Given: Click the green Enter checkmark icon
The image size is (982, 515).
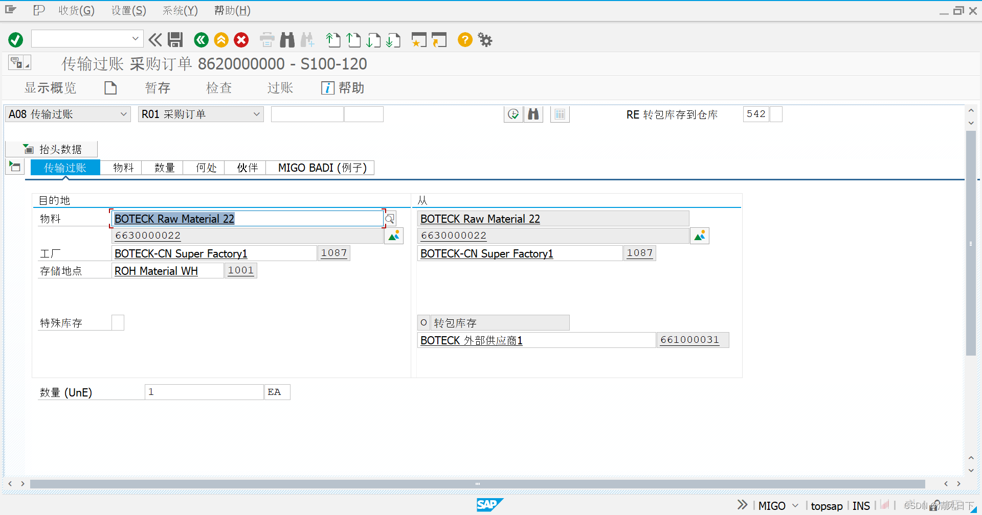Looking at the screenshot, I should click(x=16, y=39).
